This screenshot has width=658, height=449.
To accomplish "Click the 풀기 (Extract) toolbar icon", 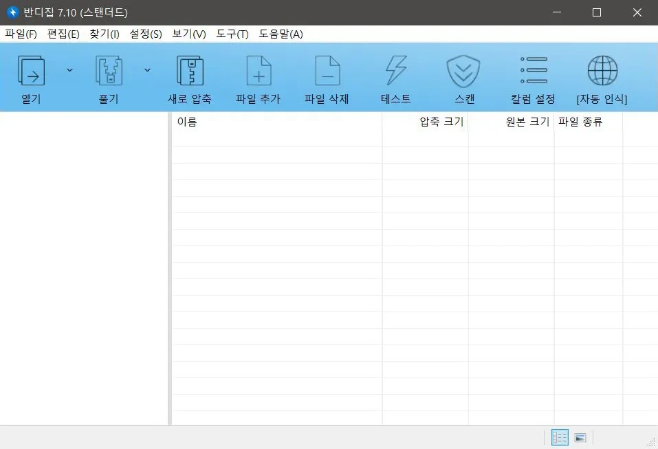I will [109, 71].
